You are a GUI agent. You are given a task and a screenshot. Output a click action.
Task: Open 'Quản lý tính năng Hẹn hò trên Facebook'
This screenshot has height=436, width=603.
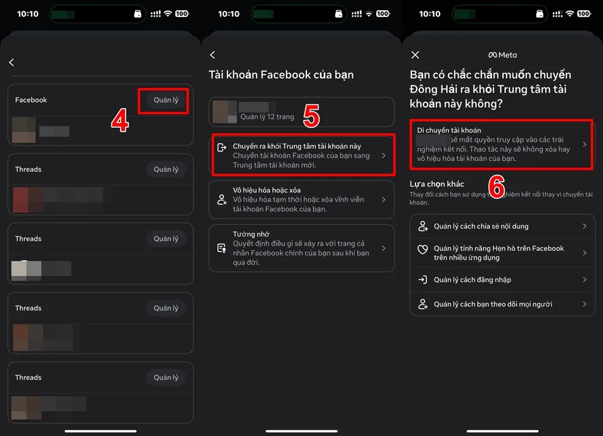coord(502,253)
